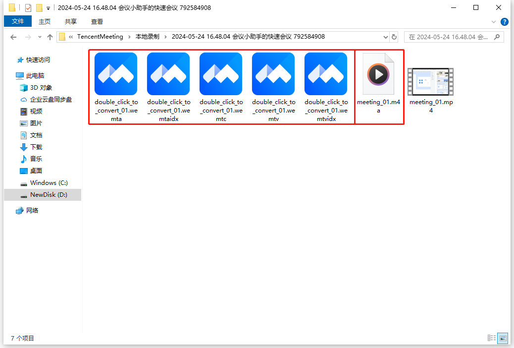This screenshot has width=514, height=348.
Task: Select the double_click_to_convert_01.wemta file
Action: point(116,87)
